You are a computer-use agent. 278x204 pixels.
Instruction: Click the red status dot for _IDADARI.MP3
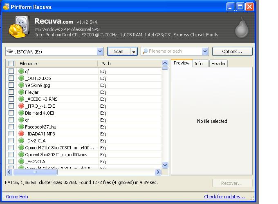[21, 133]
